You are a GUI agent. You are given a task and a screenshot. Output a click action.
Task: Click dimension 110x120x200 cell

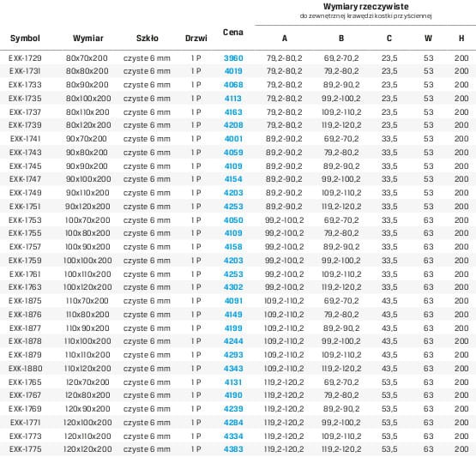point(87,369)
